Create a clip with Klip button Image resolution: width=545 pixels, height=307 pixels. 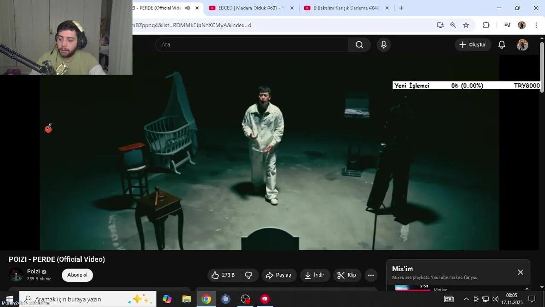[x=347, y=275]
